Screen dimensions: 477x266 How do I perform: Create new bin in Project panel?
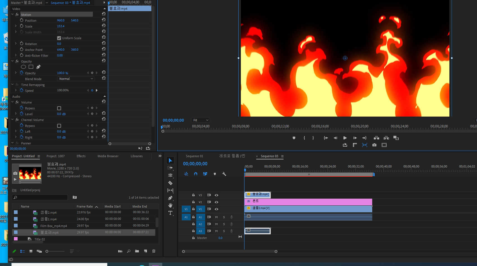click(137, 251)
